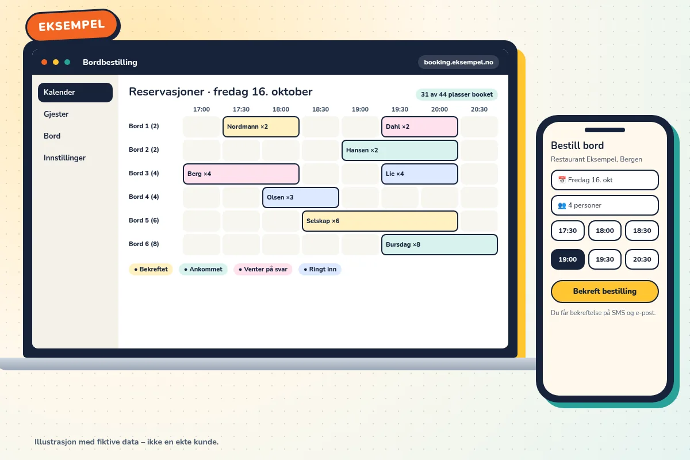Click the Ringt inn legend chip
This screenshot has height=460, width=690.
click(320, 269)
